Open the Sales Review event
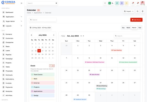 95,75
